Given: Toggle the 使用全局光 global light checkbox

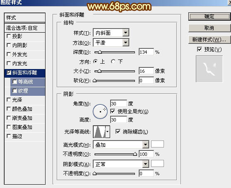Looking at the screenshot, I should (113, 111).
